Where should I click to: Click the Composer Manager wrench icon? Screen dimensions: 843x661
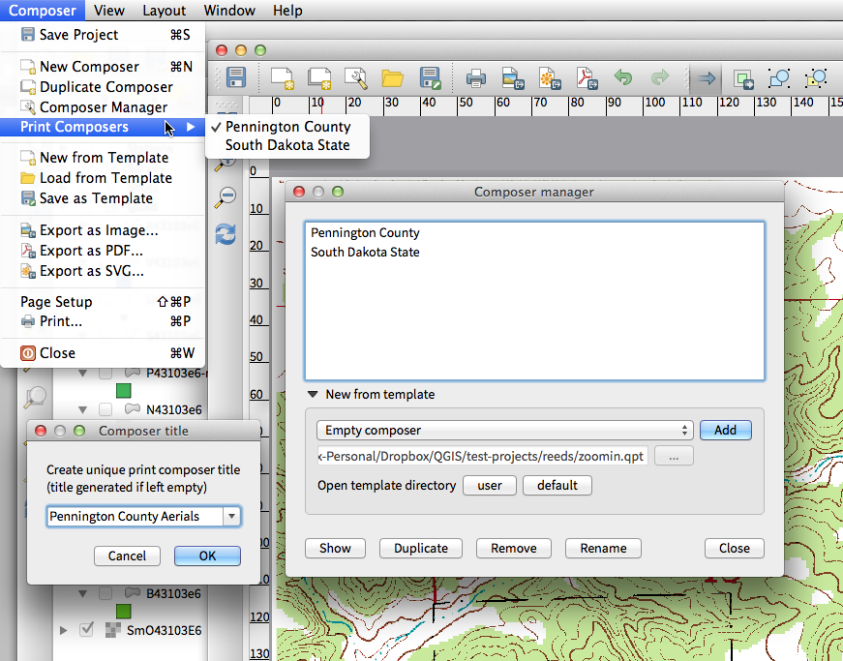coord(357,78)
